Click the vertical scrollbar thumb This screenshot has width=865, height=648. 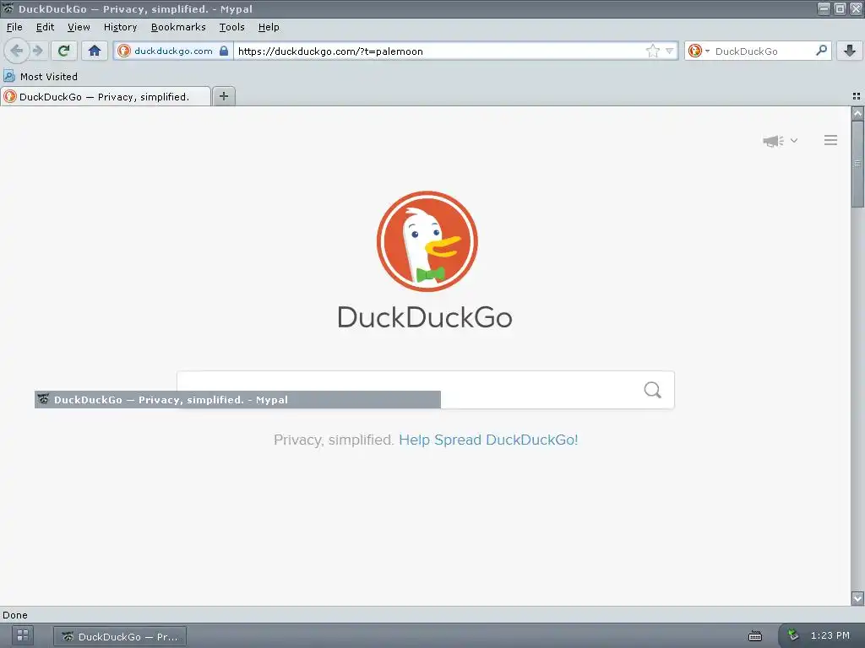pyautogui.click(x=857, y=165)
